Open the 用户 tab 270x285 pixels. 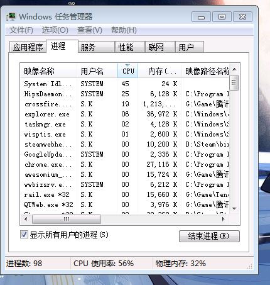(x=189, y=47)
